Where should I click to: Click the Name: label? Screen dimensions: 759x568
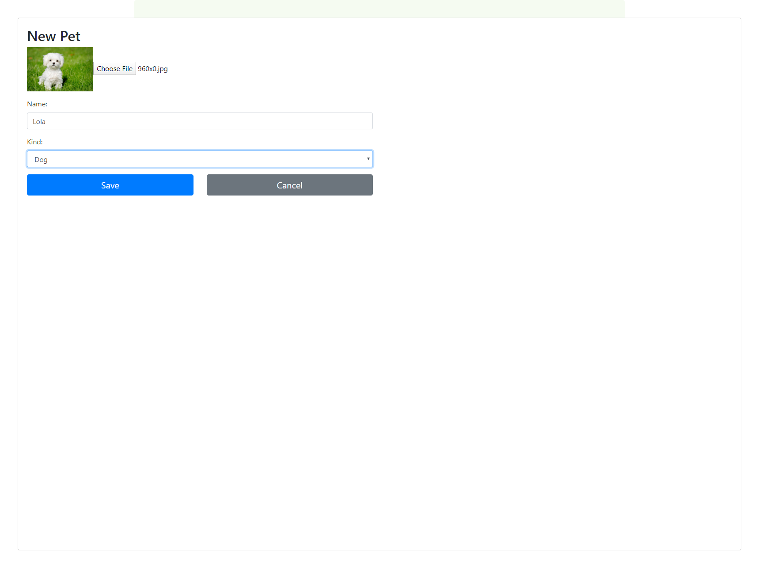(x=37, y=104)
